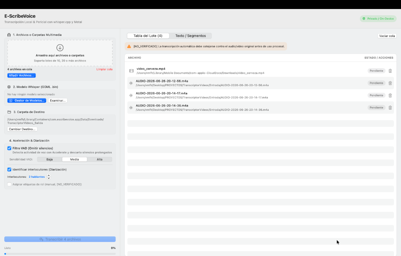Select AUDIO-2026-06-26-20-12-56.m4a file name

tap(162, 81)
